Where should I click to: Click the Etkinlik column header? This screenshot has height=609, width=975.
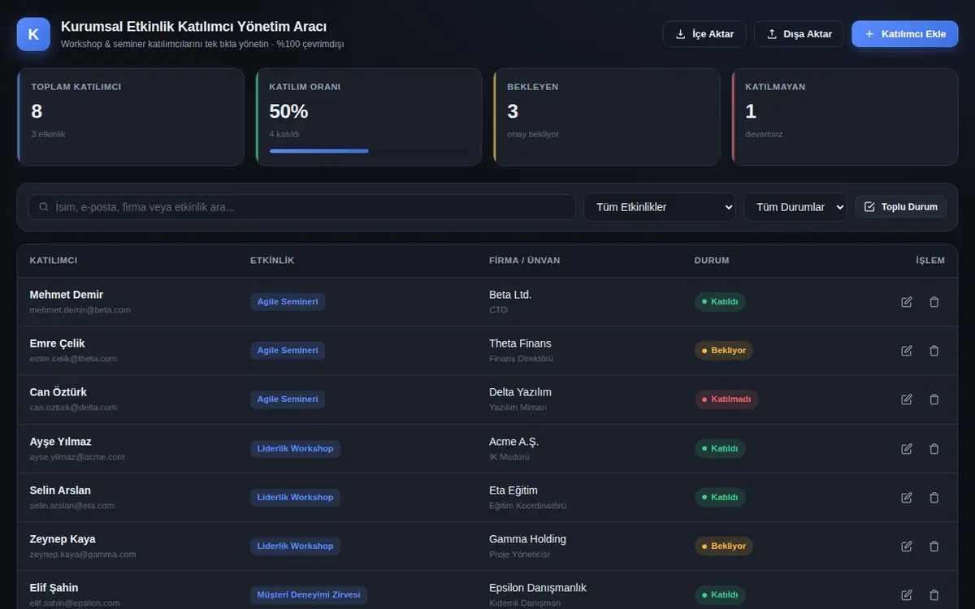pyautogui.click(x=272, y=261)
